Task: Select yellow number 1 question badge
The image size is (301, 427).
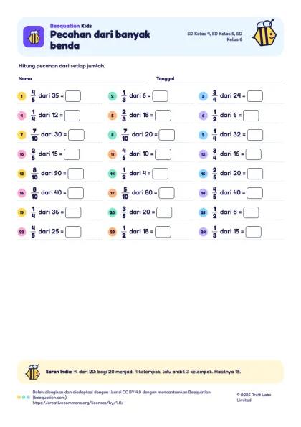Action: point(21,96)
